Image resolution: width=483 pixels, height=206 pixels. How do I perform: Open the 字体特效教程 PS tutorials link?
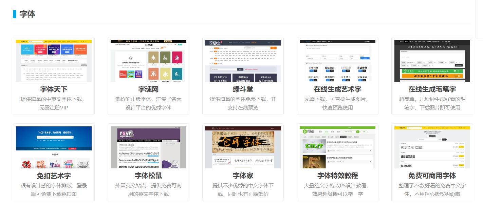tap(337, 176)
